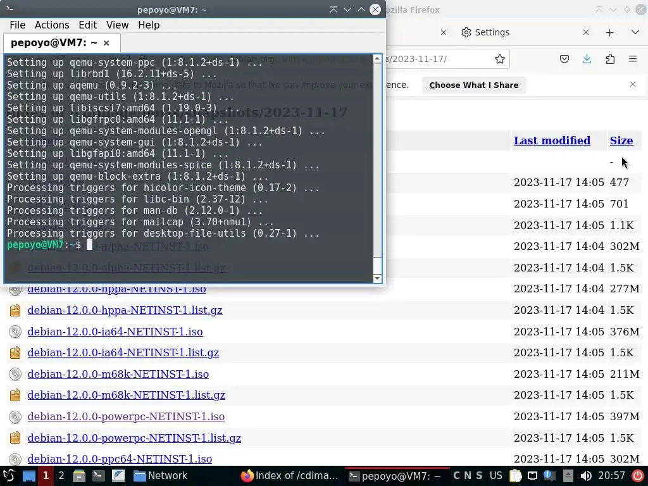The image size is (648, 486).
Task: Click the 20:57 taskbar clock
Action: (x=612, y=476)
